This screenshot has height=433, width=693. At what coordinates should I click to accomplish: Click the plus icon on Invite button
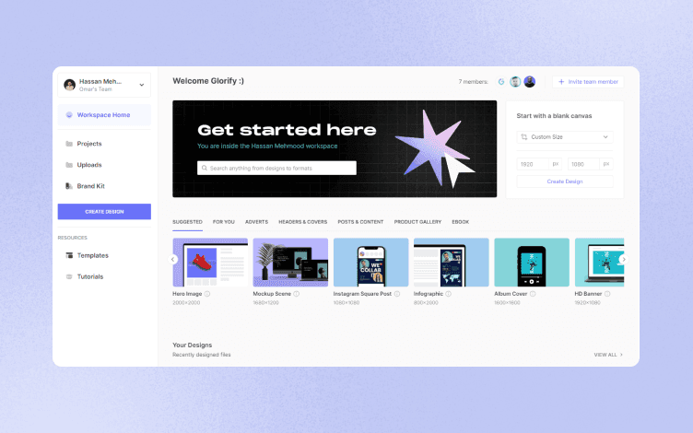tap(561, 82)
